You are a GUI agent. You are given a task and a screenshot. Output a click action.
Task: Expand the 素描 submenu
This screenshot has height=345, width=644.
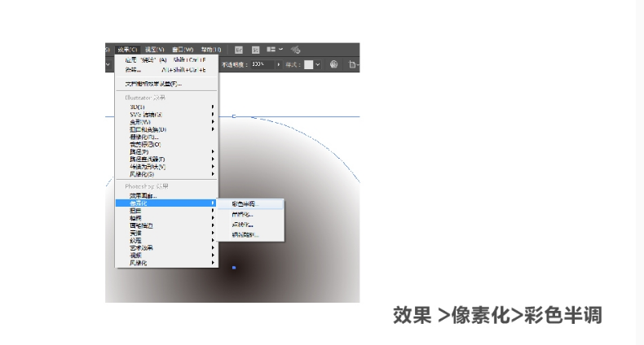tap(166, 234)
